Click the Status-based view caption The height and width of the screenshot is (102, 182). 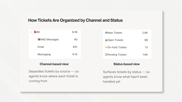click(x=127, y=64)
